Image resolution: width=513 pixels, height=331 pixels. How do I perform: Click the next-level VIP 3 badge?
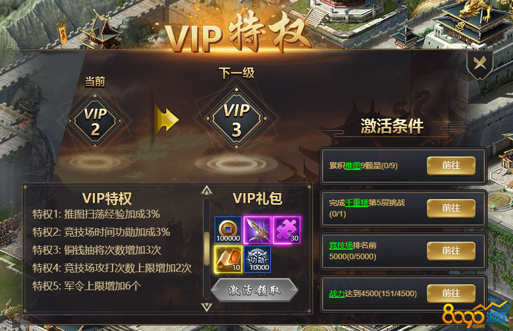(x=237, y=119)
